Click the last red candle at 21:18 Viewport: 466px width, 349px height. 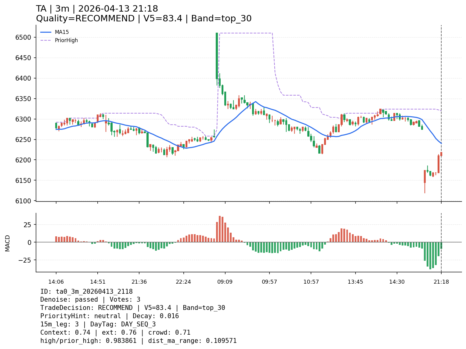click(x=441, y=154)
